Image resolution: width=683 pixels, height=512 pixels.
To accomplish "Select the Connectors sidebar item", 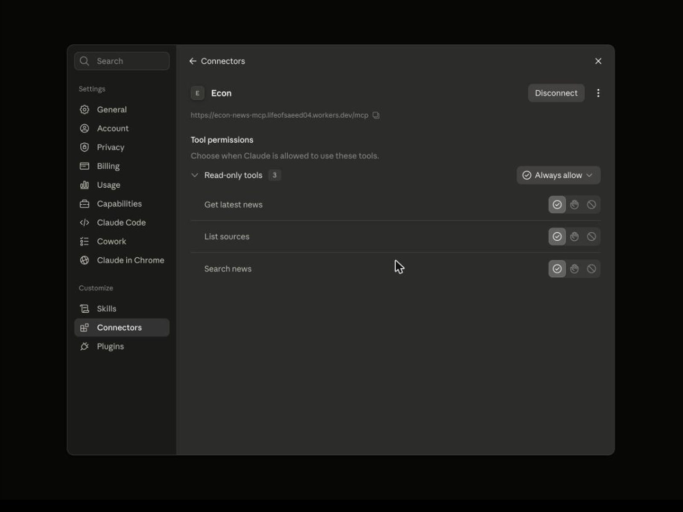I will (122, 327).
